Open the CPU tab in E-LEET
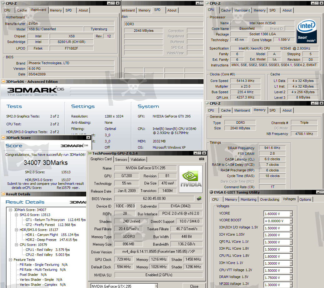This screenshot has width=324, height=288. point(215,199)
